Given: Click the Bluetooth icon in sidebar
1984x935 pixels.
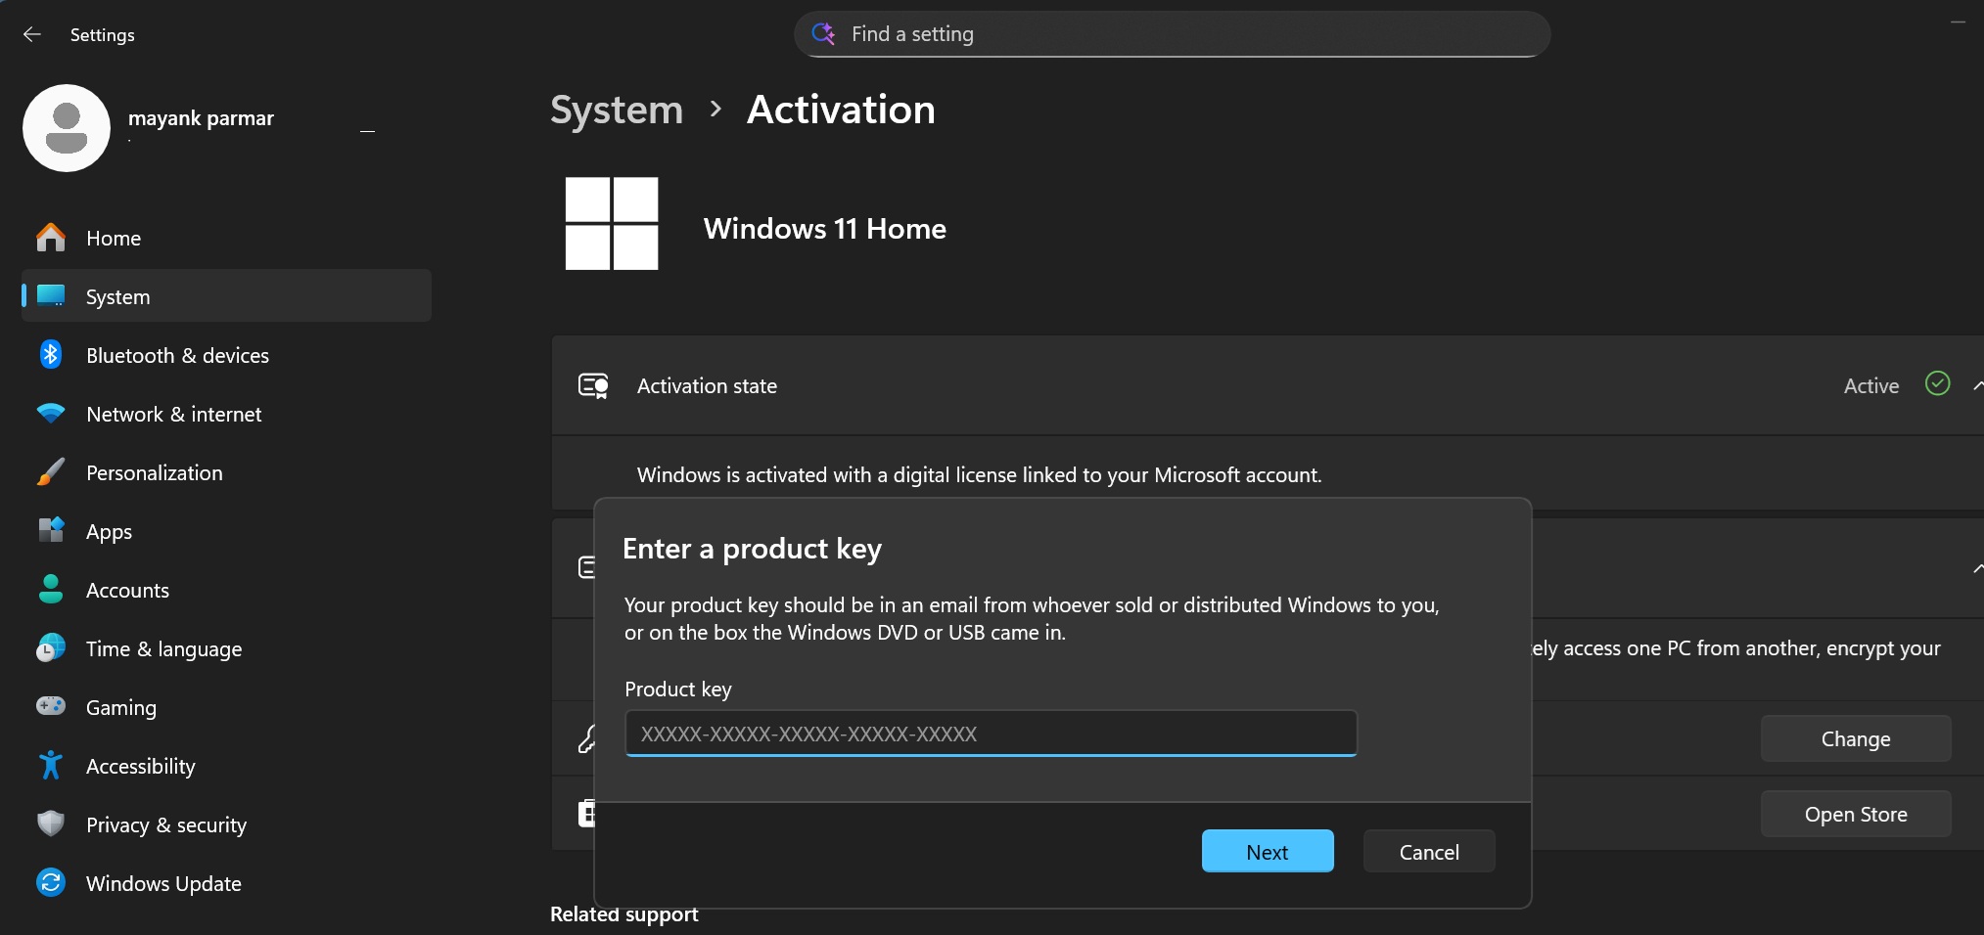Looking at the screenshot, I should tap(51, 354).
